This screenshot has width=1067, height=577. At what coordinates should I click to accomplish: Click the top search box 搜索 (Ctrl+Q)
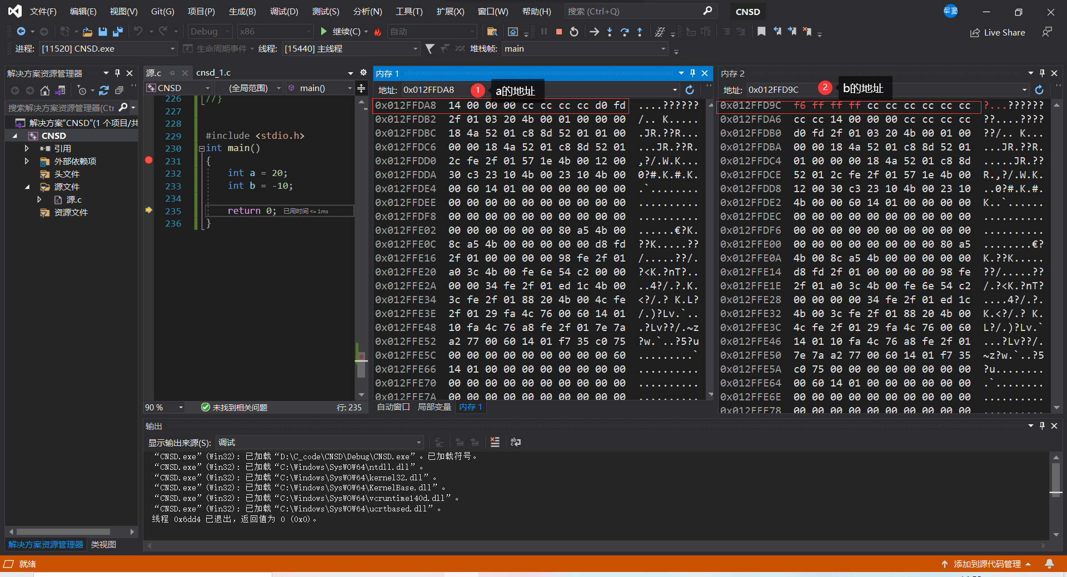(x=640, y=11)
